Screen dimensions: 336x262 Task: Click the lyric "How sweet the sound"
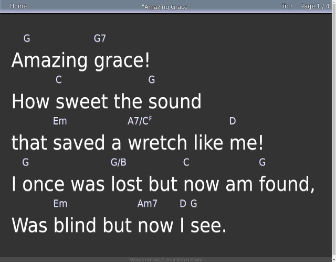click(x=107, y=101)
